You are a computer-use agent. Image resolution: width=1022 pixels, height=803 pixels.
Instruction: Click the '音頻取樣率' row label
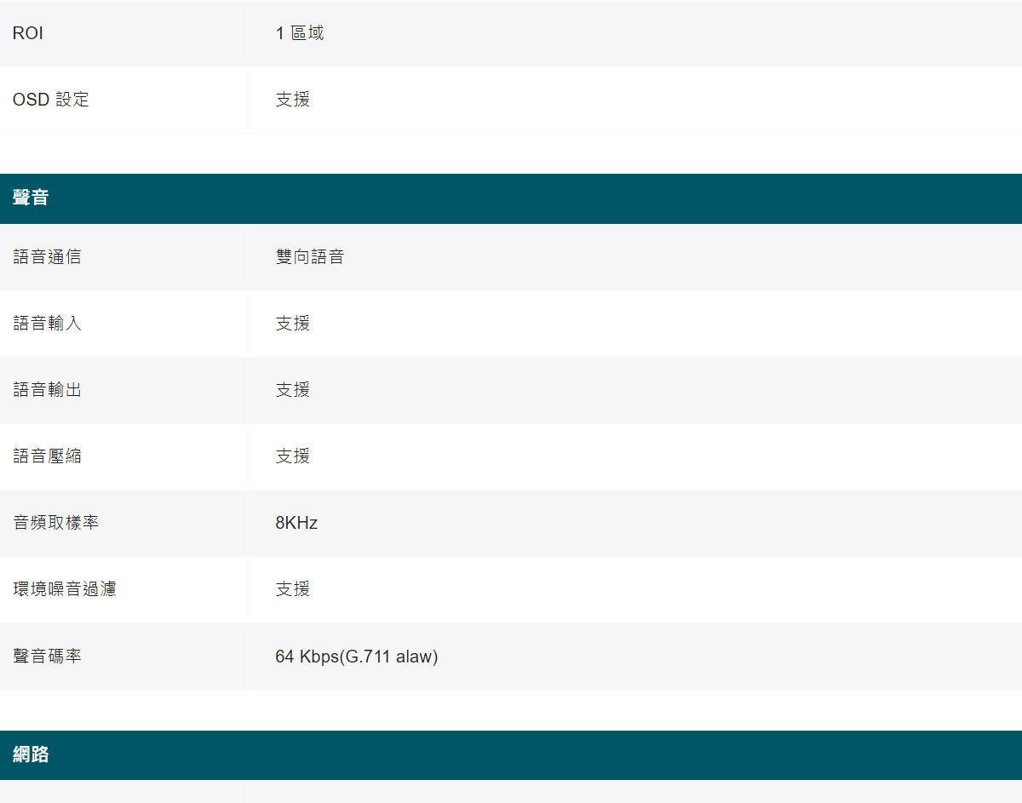click(x=55, y=522)
